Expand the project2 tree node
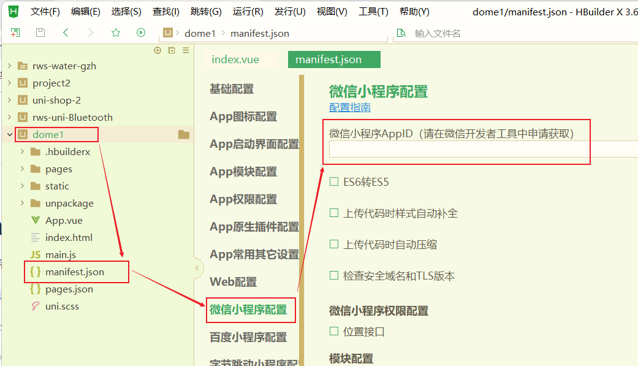Viewport: 638px width, 366px height. click(10, 83)
